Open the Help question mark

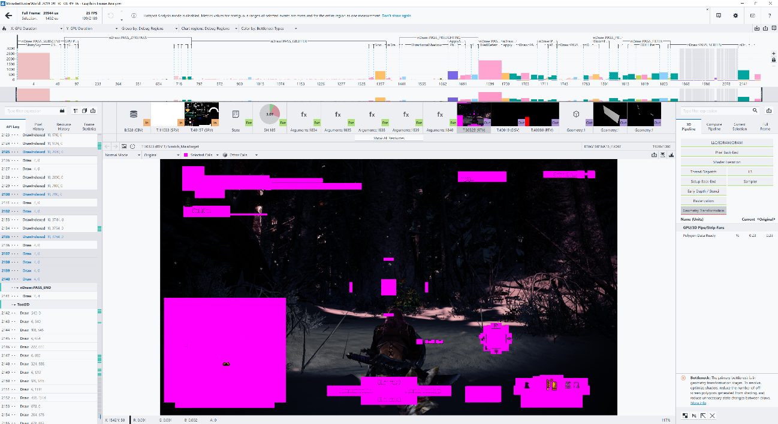(770, 15)
